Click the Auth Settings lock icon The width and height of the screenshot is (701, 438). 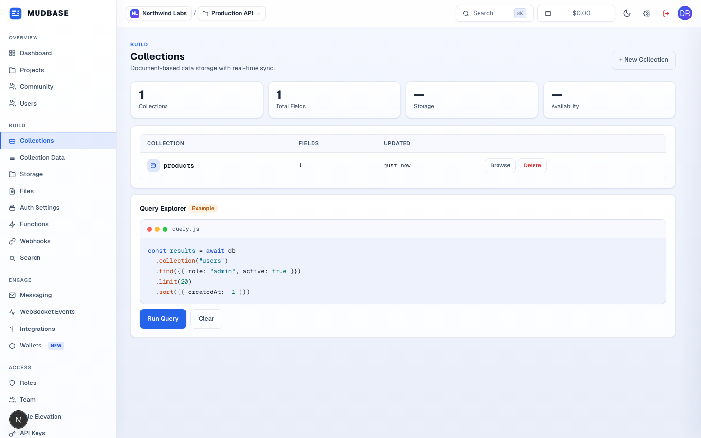(12, 208)
